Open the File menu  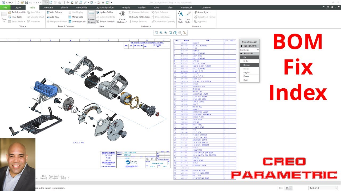5,7
